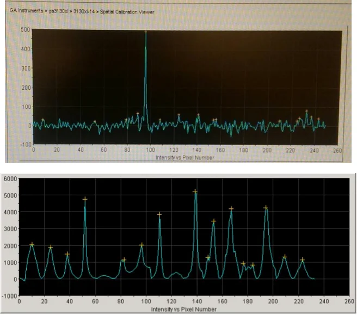
Task: Click bottom chart peak marker near pixel 52
Action: [85, 199]
